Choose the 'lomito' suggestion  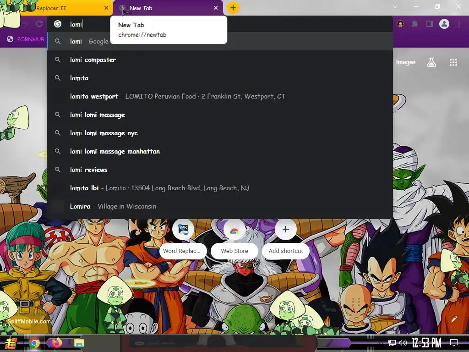220,78
